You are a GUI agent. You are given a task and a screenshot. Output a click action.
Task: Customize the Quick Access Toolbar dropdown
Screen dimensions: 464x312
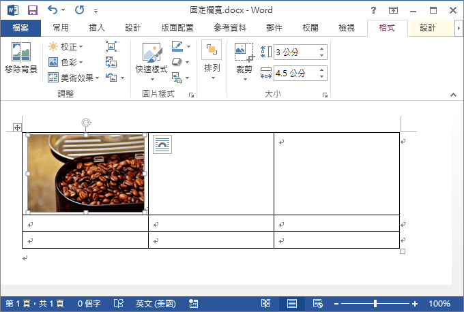click(x=96, y=11)
